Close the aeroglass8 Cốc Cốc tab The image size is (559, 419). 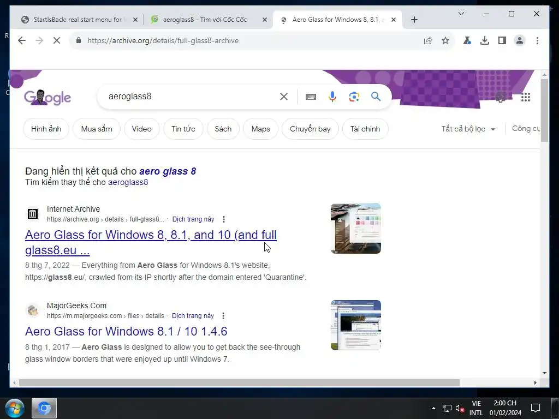(265, 20)
